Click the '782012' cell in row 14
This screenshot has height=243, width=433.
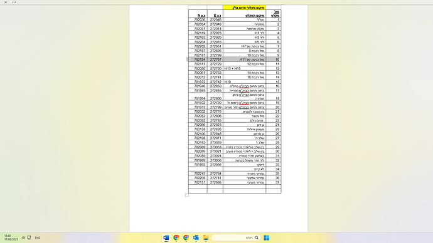pos(198,78)
